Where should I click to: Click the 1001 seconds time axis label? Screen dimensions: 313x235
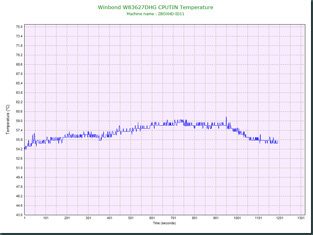pos(237,218)
